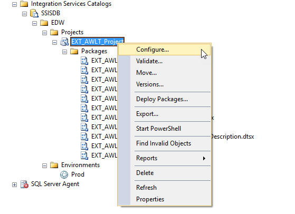Click the Packages folder icon
295x214 pixels.
74,51
